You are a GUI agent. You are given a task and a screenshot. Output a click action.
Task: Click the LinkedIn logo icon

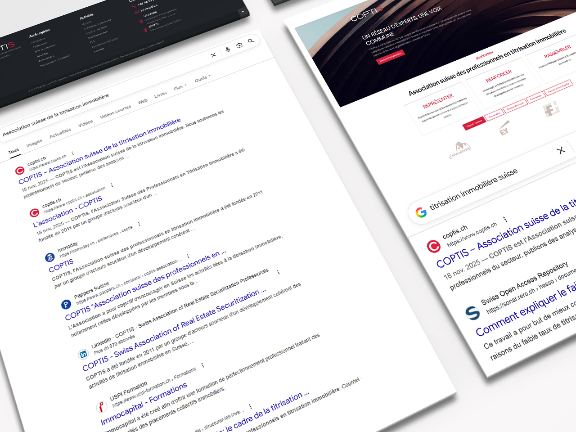click(x=83, y=354)
